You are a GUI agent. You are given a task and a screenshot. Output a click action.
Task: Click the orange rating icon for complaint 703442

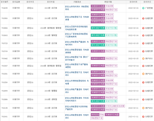point(143,59)
